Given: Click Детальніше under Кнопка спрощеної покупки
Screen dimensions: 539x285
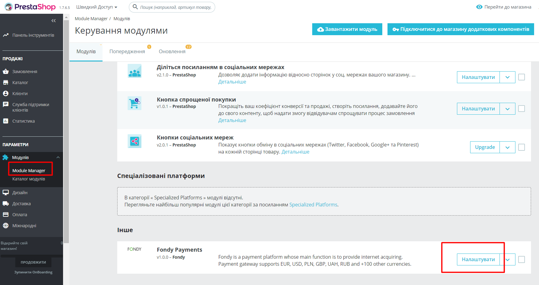Looking at the screenshot, I should point(232,120).
